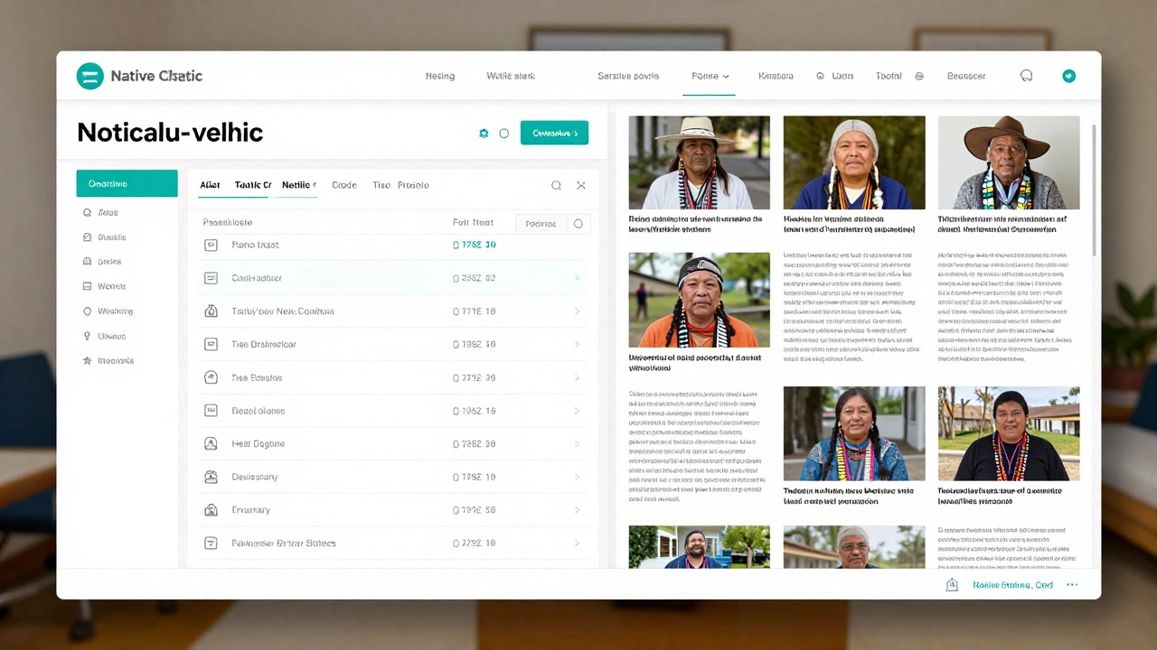Open the Ponse dropdown in the top navigation

point(710,76)
